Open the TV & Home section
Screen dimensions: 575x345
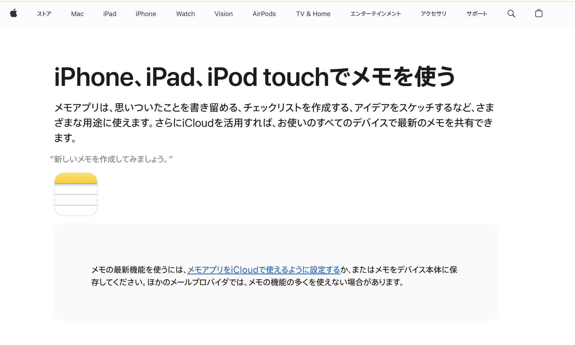click(313, 14)
